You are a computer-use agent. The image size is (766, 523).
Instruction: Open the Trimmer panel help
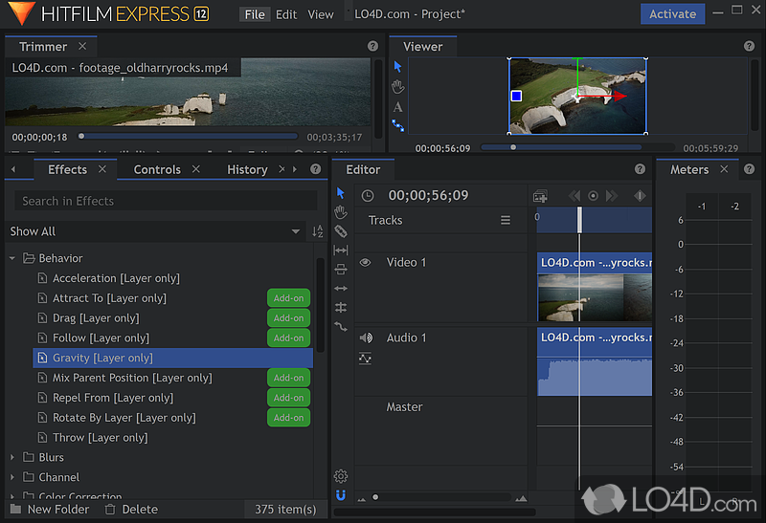[372, 46]
